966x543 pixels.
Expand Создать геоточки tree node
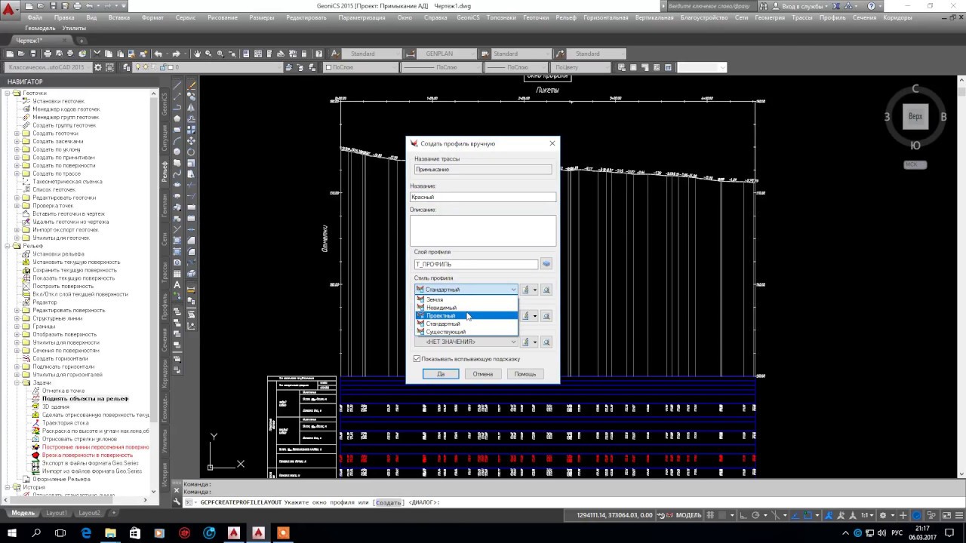[x=17, y=133]
